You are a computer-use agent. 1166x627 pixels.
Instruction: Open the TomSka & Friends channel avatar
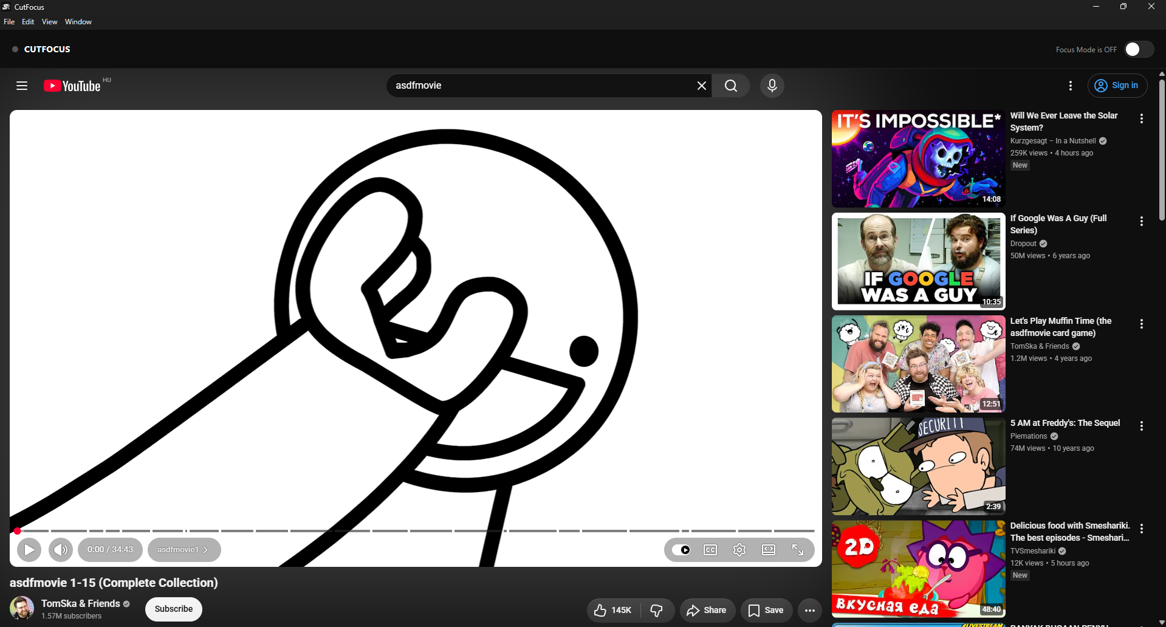point(22,608)
